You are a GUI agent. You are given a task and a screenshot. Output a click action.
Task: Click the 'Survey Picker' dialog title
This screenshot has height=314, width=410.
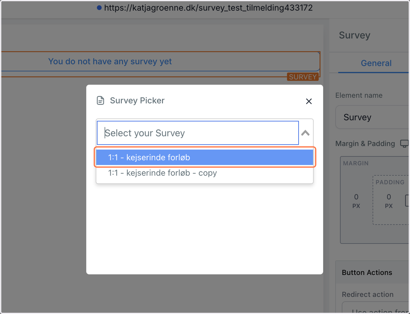tap(137, 101)
